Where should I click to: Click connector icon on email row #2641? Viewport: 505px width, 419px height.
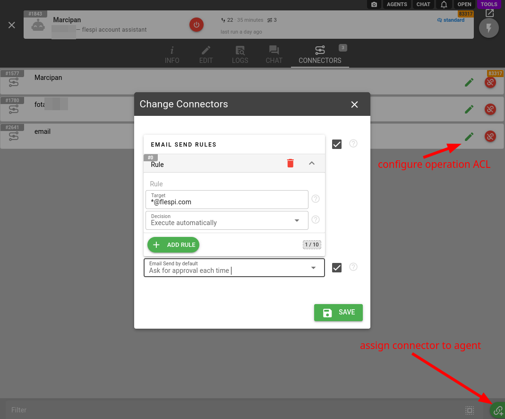(14, 137)
